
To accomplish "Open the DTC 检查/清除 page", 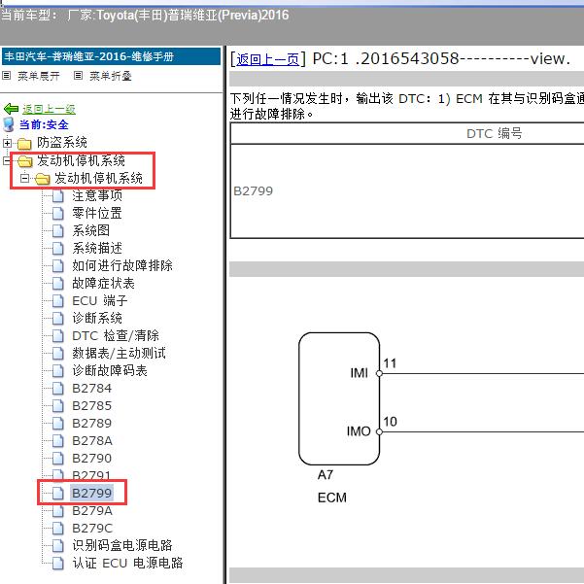I will [116, 335].
